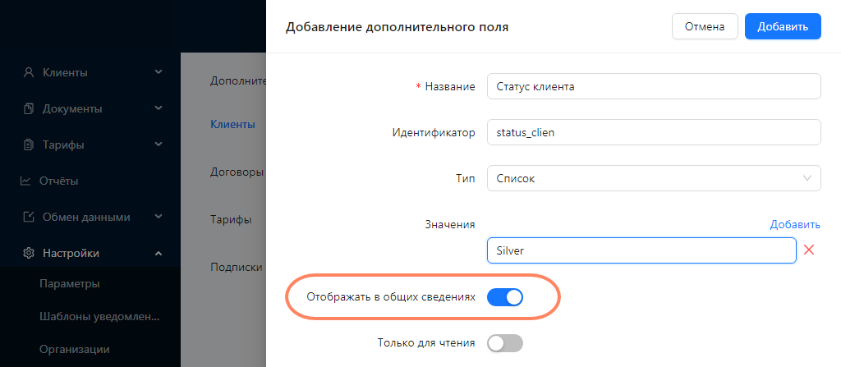Screen dimensions: 841x367
Task: Click the Клиенты person icon in sidebar
Action: pos(29,72)
